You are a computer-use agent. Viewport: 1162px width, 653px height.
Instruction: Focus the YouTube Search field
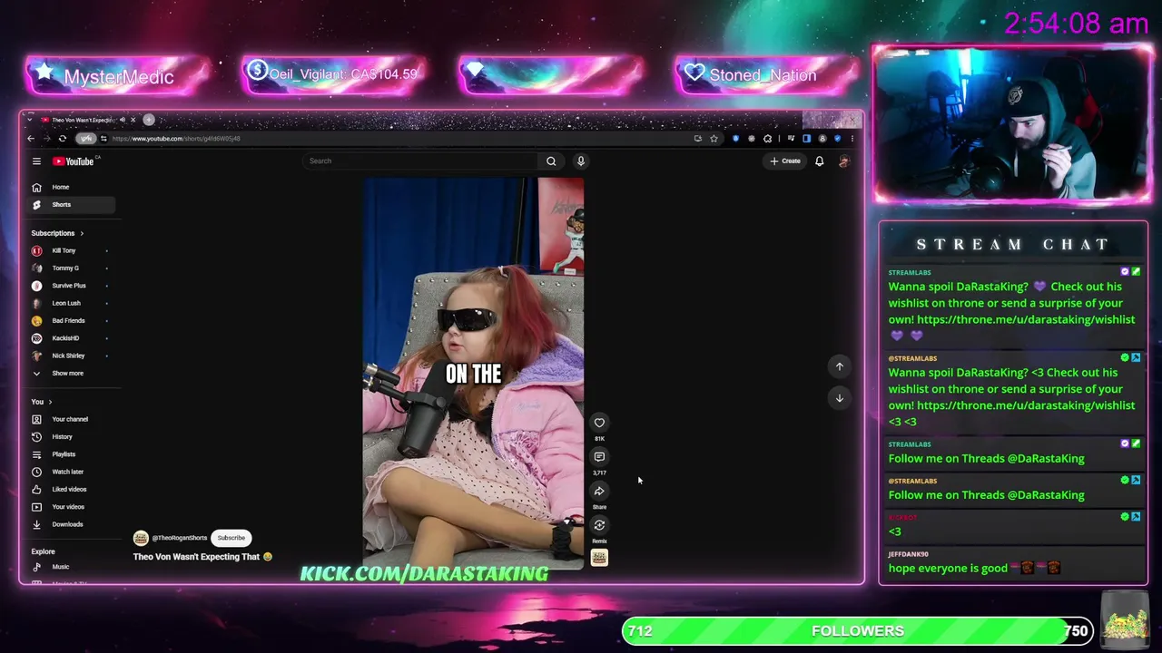[421, 161]
